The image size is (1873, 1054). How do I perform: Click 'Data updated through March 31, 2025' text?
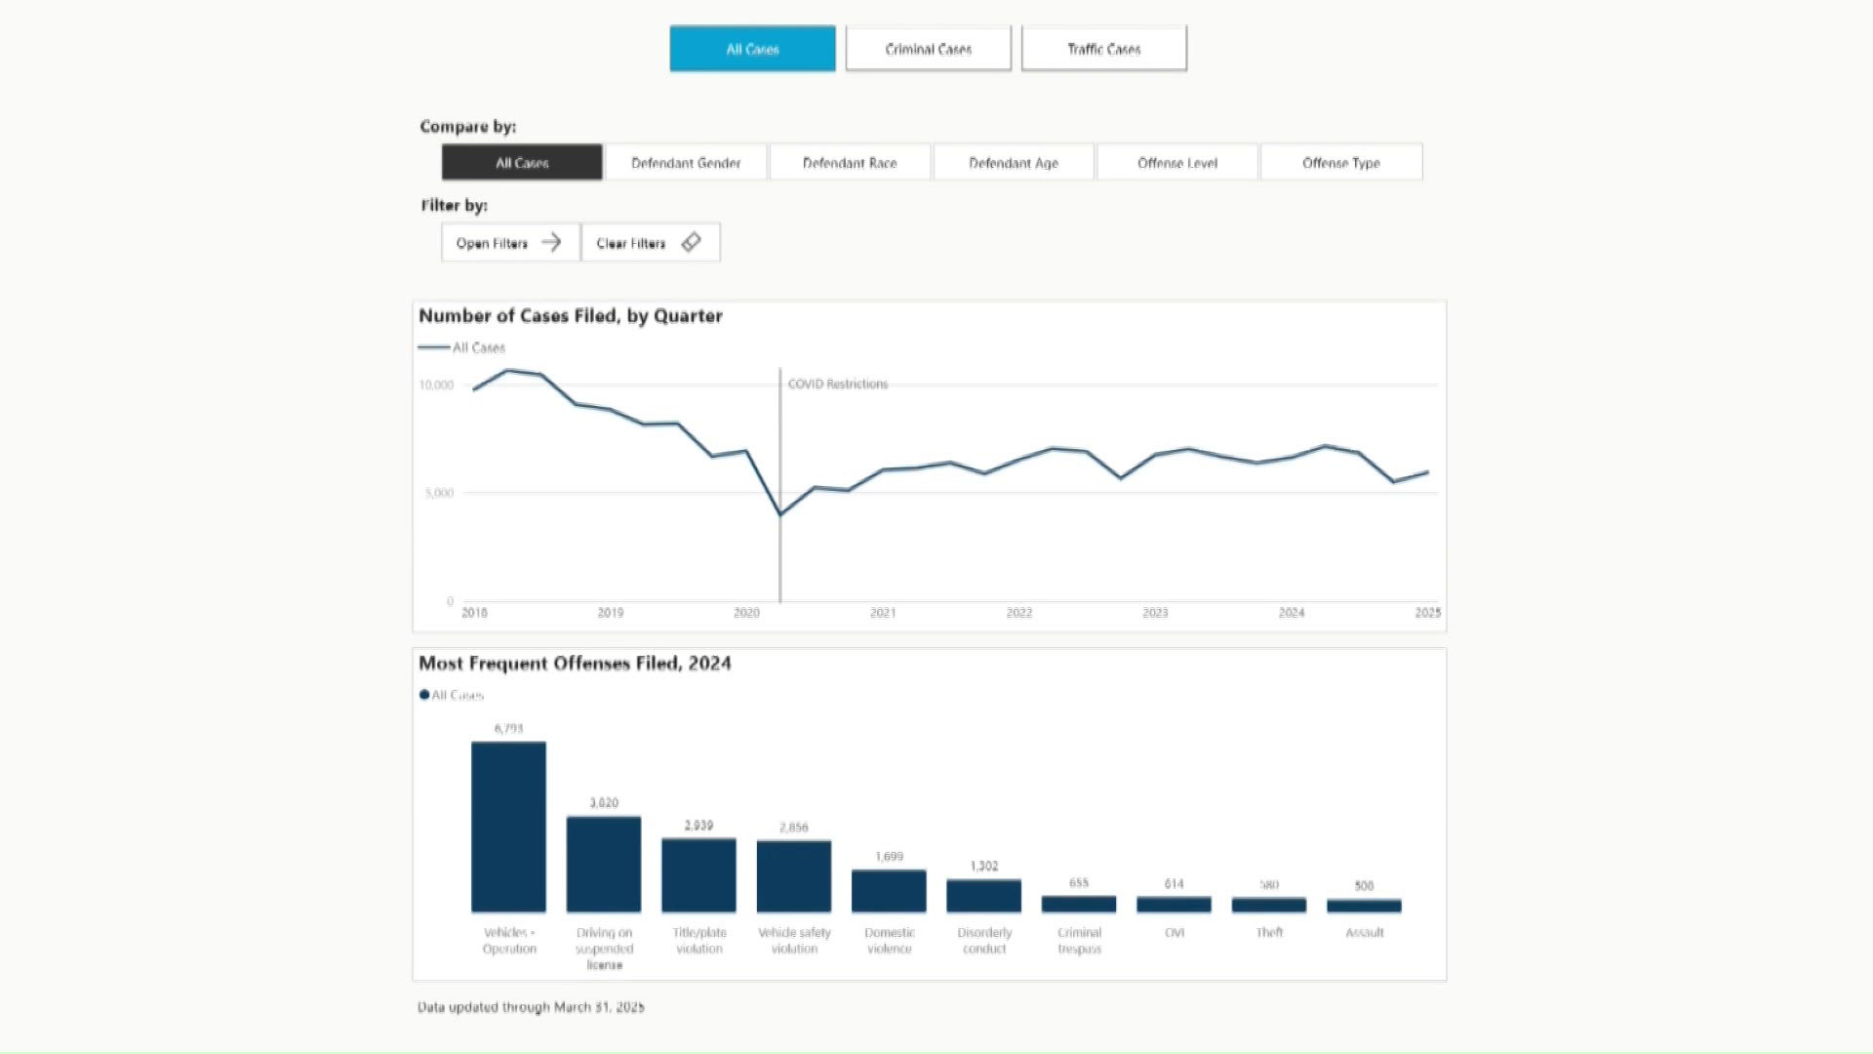pos(531,1007)
